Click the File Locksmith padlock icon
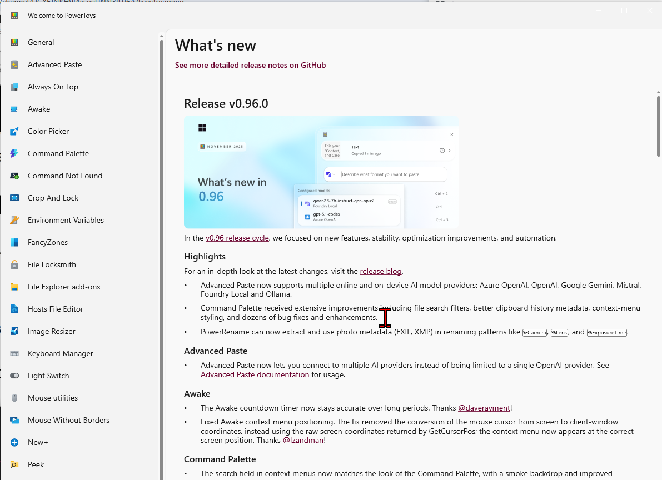662x480 pixels. tap(15, 264)
